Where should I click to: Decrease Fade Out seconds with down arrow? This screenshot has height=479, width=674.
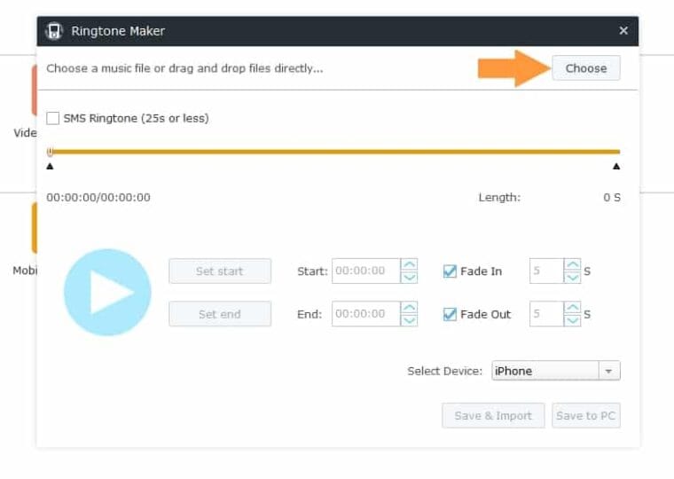click(573, 320)
